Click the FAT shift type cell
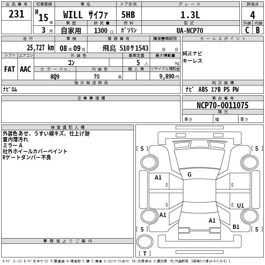 coord(10,69)
